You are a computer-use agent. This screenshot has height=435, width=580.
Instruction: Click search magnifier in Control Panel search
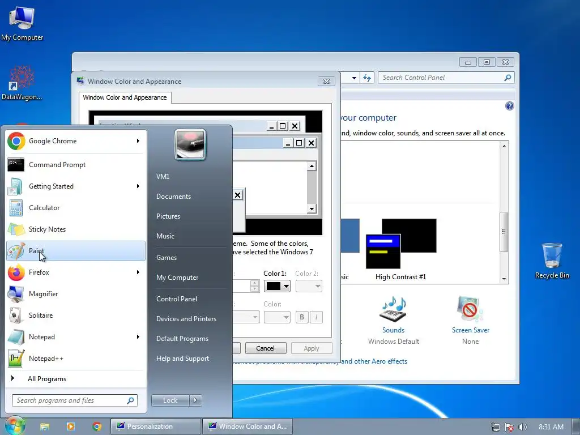click(x=507, y=78)
